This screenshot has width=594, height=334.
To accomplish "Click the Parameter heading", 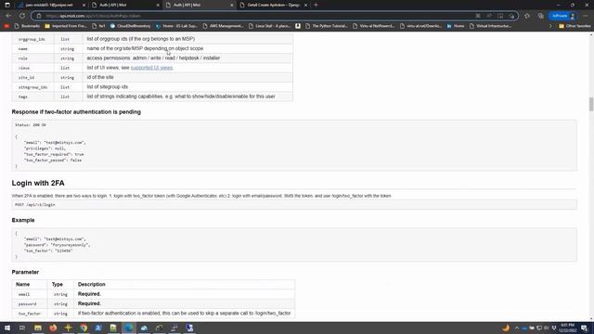I will pos(25,272).
